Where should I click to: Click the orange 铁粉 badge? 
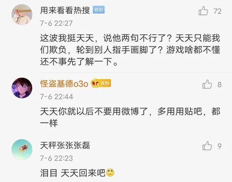tap(105, 83)
